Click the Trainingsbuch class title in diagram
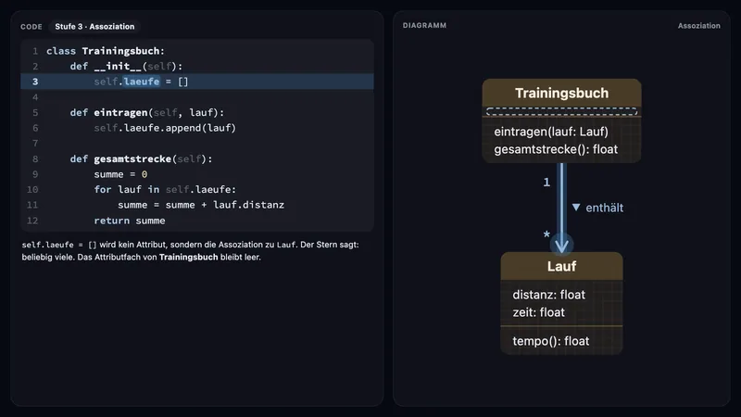The width and height of the screenshot is (741, 417). (x=561, y=94)
